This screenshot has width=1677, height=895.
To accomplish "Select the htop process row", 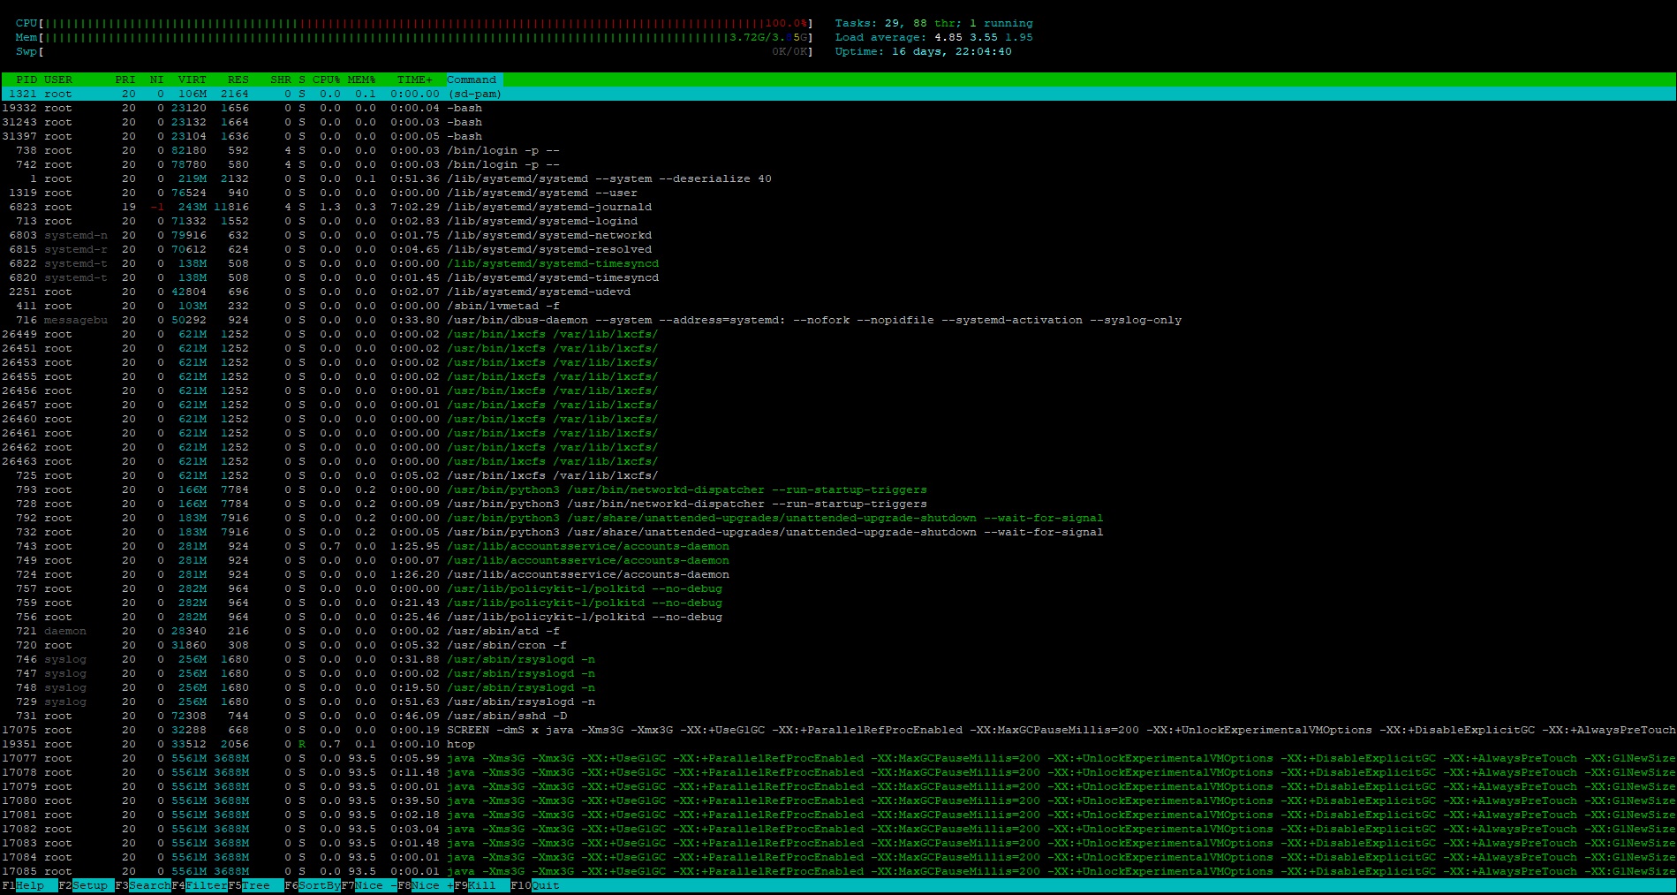I will tap(460, 744).
